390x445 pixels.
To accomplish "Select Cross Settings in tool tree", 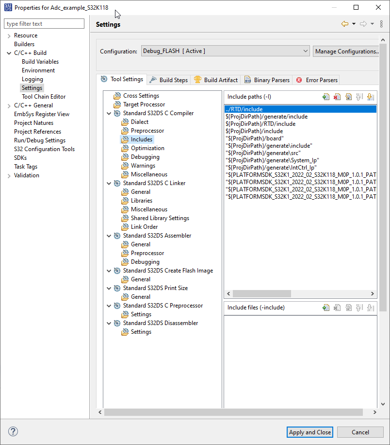I will 141,96.
